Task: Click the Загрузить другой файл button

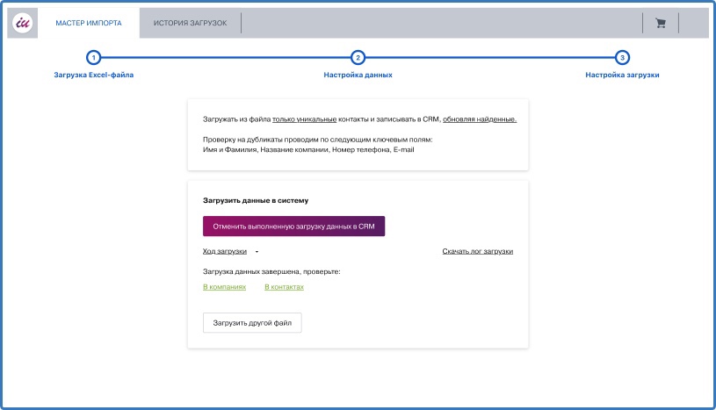Action: (x=252, y=323)
